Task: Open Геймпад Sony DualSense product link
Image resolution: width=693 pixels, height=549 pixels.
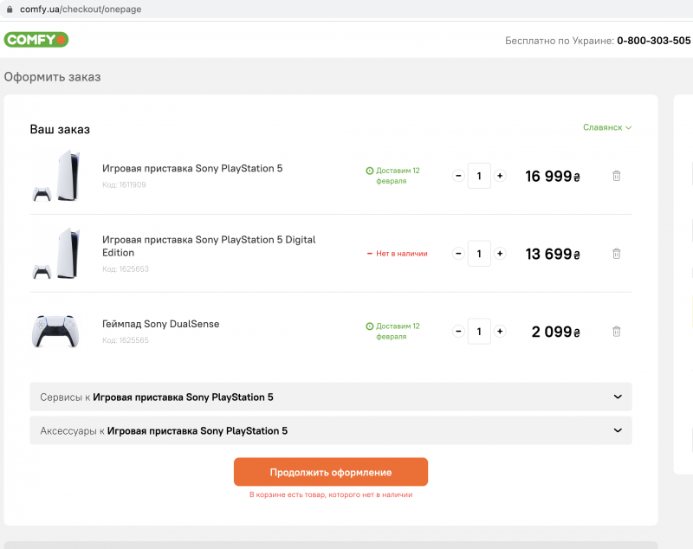Action: coord(160,324)
